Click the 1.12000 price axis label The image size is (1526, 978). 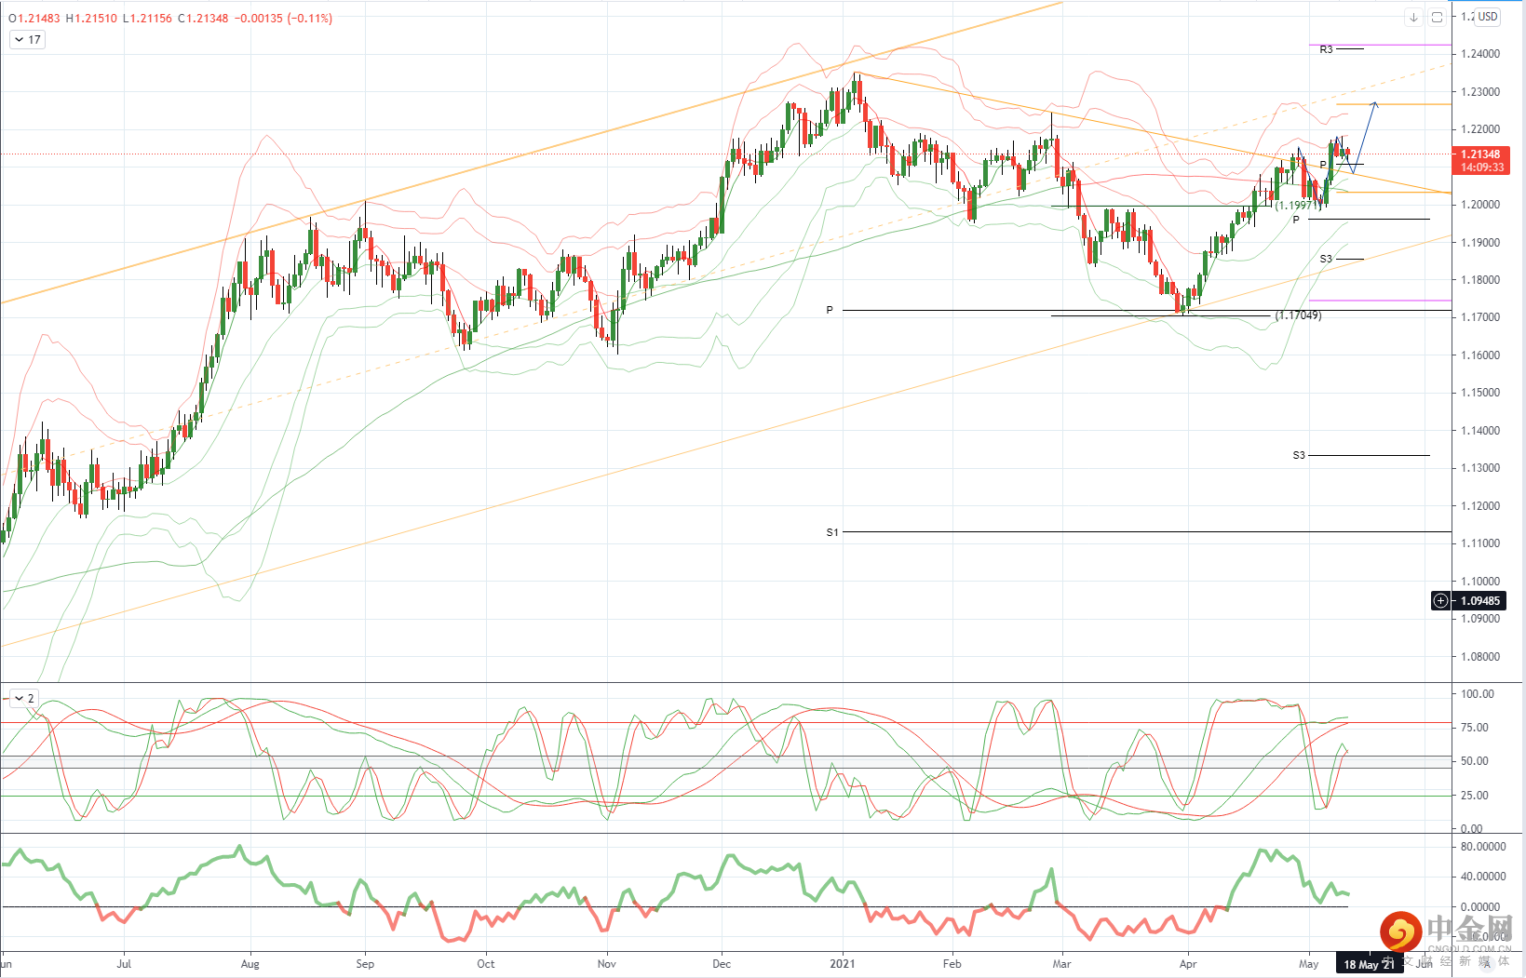point(1480,506)
